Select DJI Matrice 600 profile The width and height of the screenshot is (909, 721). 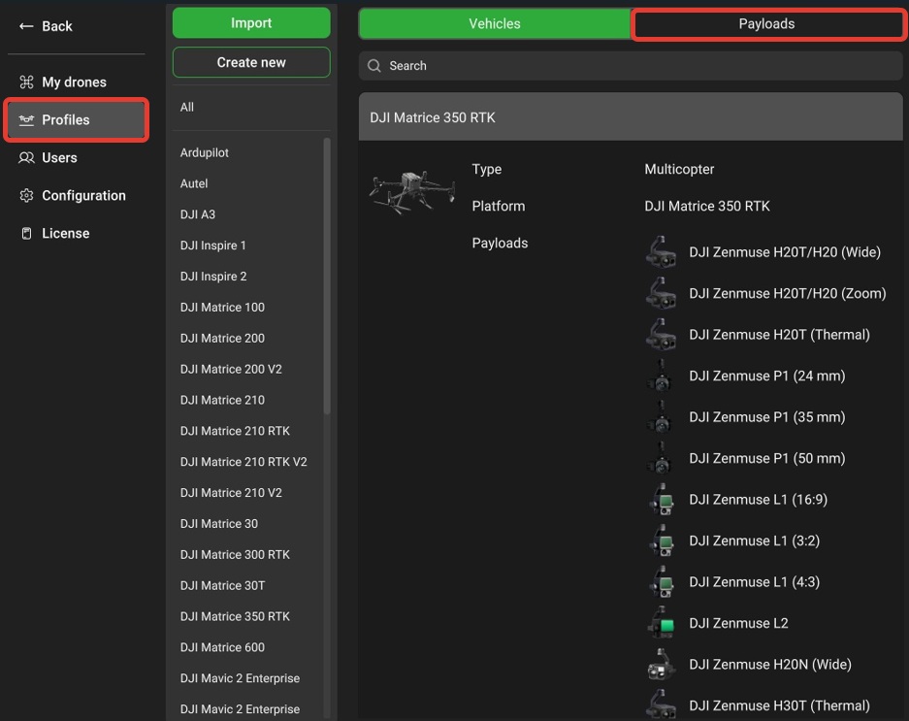click(222, 647)
